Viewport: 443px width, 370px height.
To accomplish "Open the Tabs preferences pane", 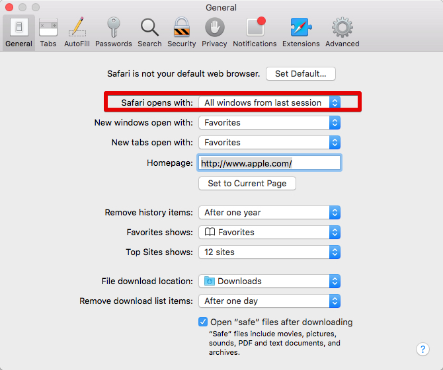I will click(x=48, y=32).
